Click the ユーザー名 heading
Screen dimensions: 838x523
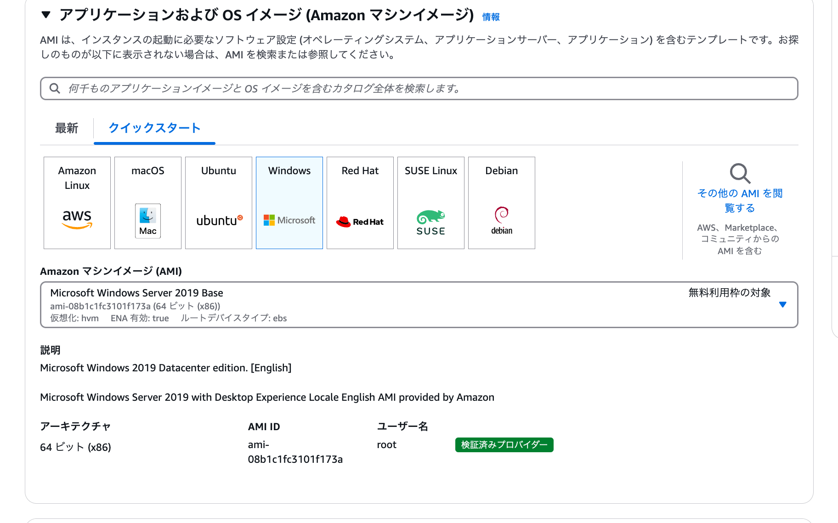402,426
